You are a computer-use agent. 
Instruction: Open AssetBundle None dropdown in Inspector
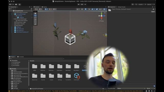click(131, 88)
